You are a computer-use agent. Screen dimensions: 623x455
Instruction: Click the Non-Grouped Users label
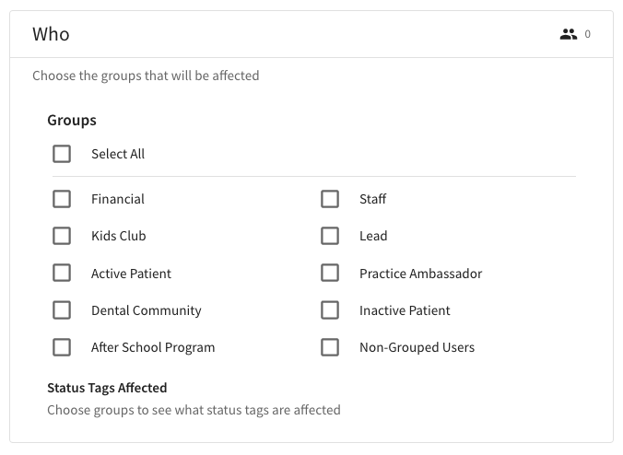(x=417, y=347)
